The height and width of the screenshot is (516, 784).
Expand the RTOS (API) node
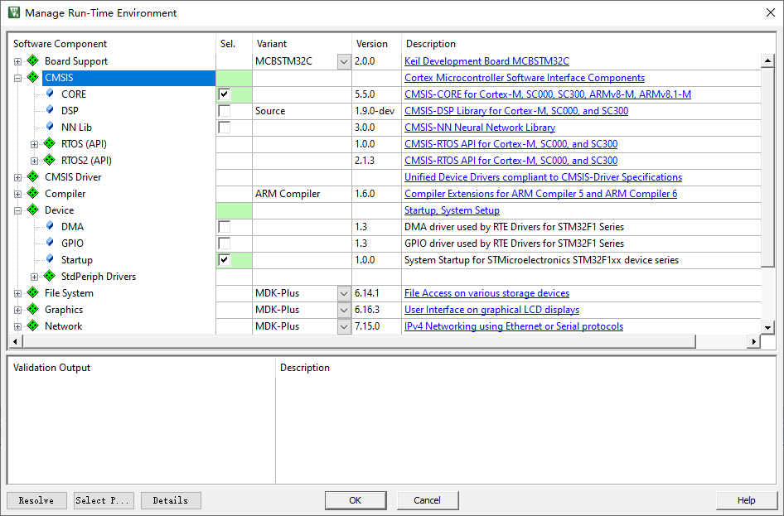click(34, 144)
